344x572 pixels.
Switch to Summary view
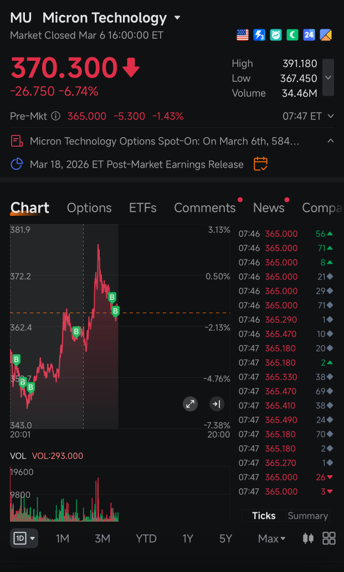click(x=308, y=516)
